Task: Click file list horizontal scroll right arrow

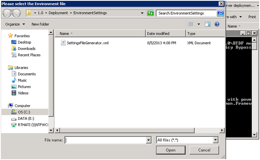Action: pyautogui.click(x=222, y=130)
